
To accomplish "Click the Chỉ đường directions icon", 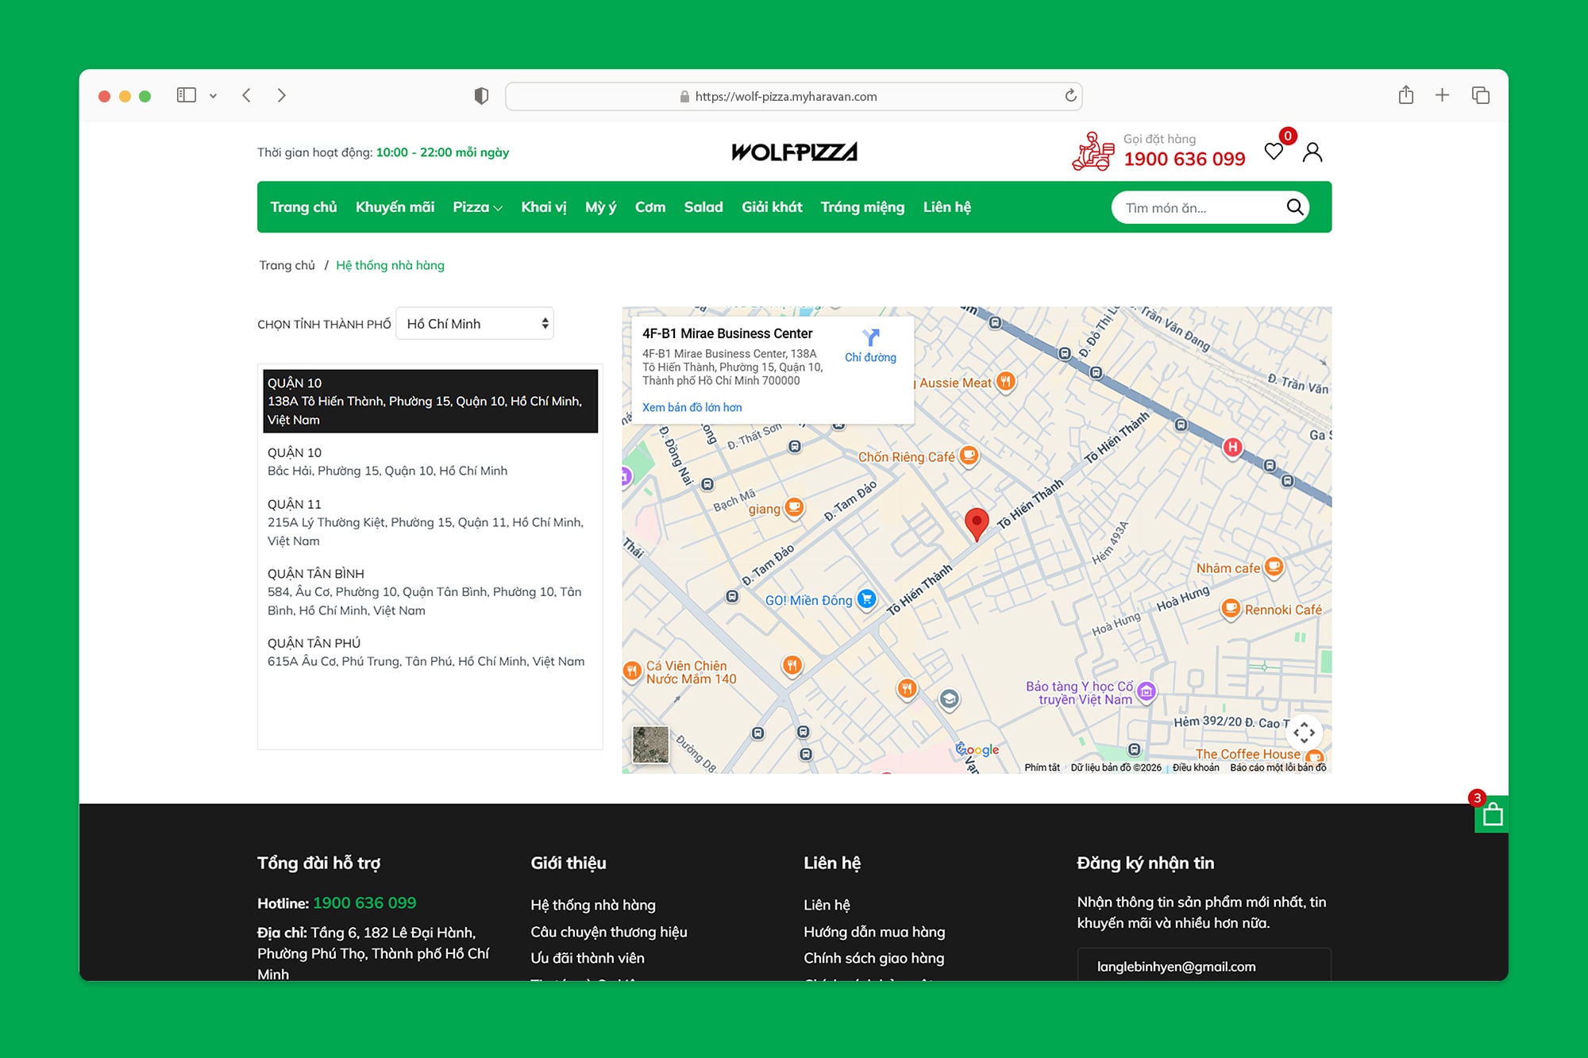I will click(870, 339).
